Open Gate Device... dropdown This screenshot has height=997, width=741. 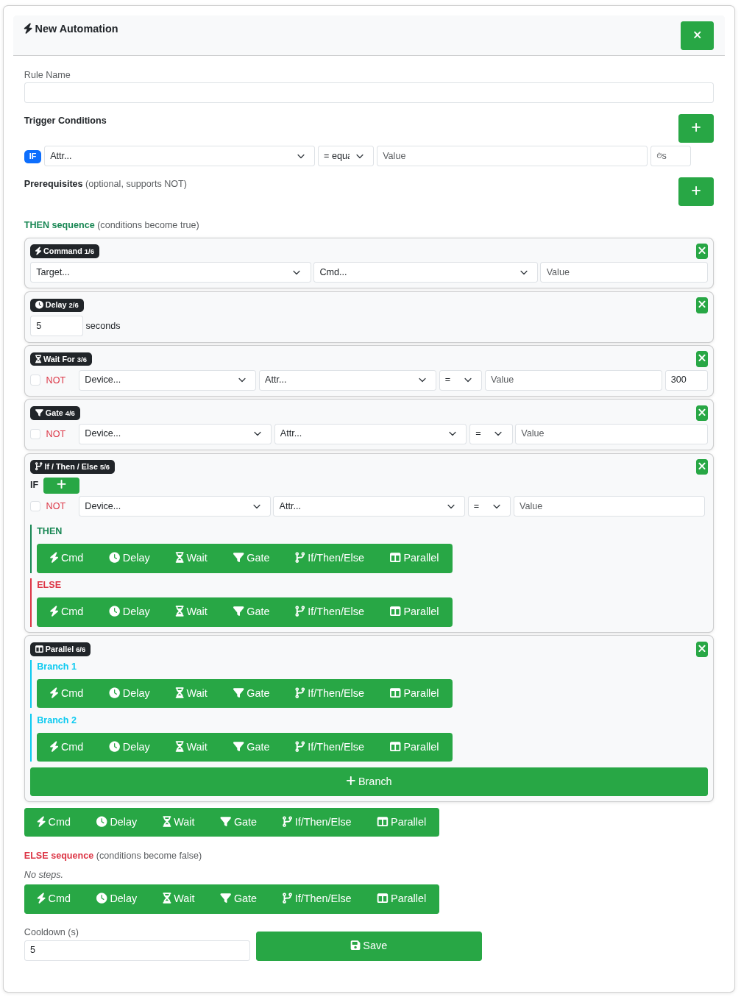(x=175, y=433)
